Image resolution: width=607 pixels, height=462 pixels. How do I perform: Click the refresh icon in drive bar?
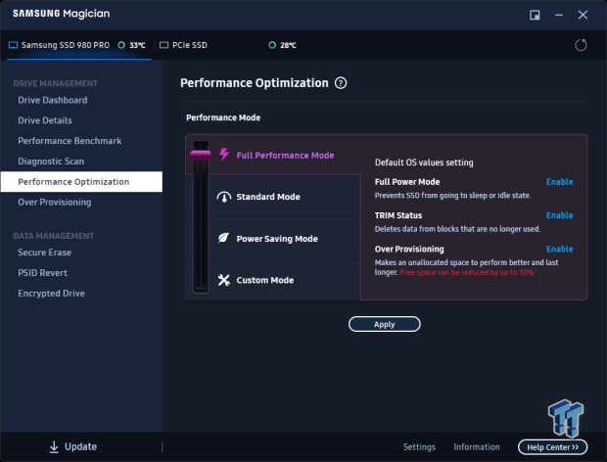point(581,45)
